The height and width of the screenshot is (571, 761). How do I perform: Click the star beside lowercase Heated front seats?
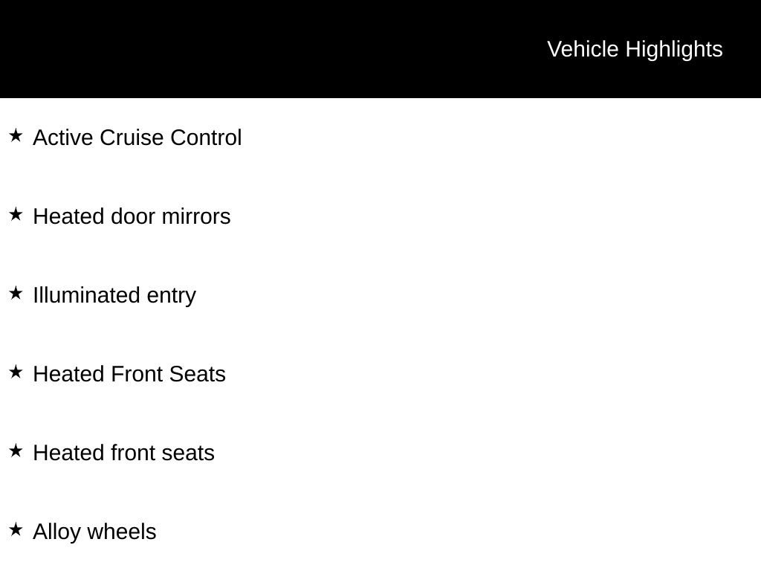16,451
